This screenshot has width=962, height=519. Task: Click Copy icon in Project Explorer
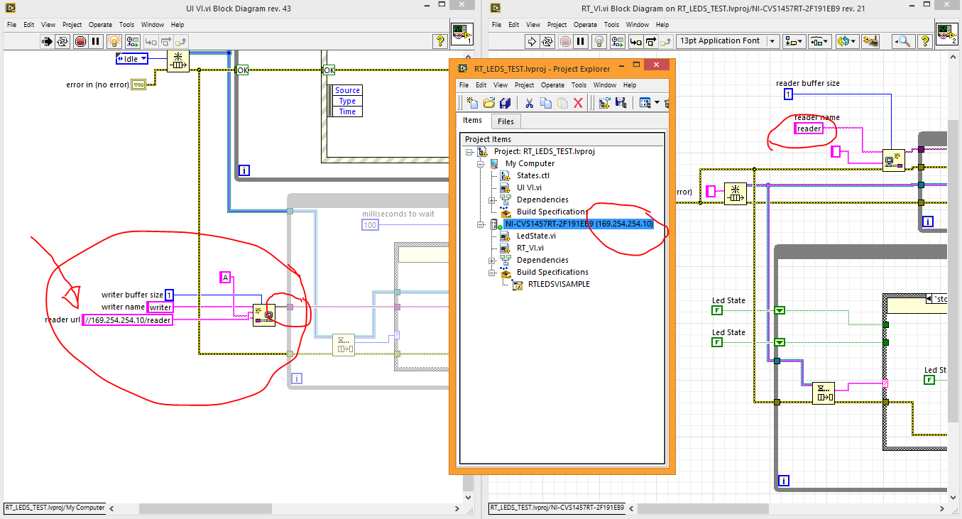point(545,103)
